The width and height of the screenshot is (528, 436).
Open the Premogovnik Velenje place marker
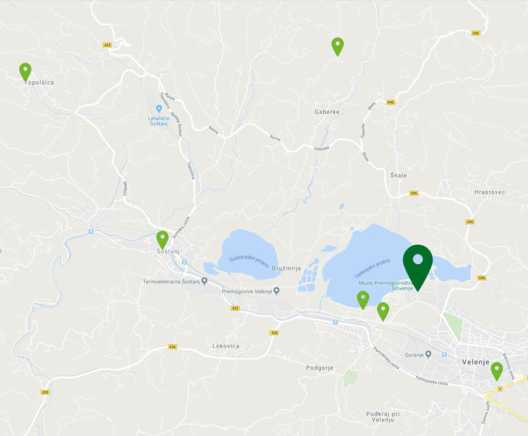[277, 290]
